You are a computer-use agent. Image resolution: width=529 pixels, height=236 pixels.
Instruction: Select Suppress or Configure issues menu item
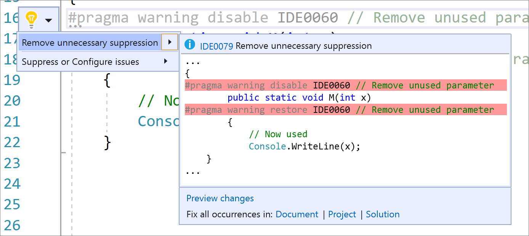[x=80, y=62]
